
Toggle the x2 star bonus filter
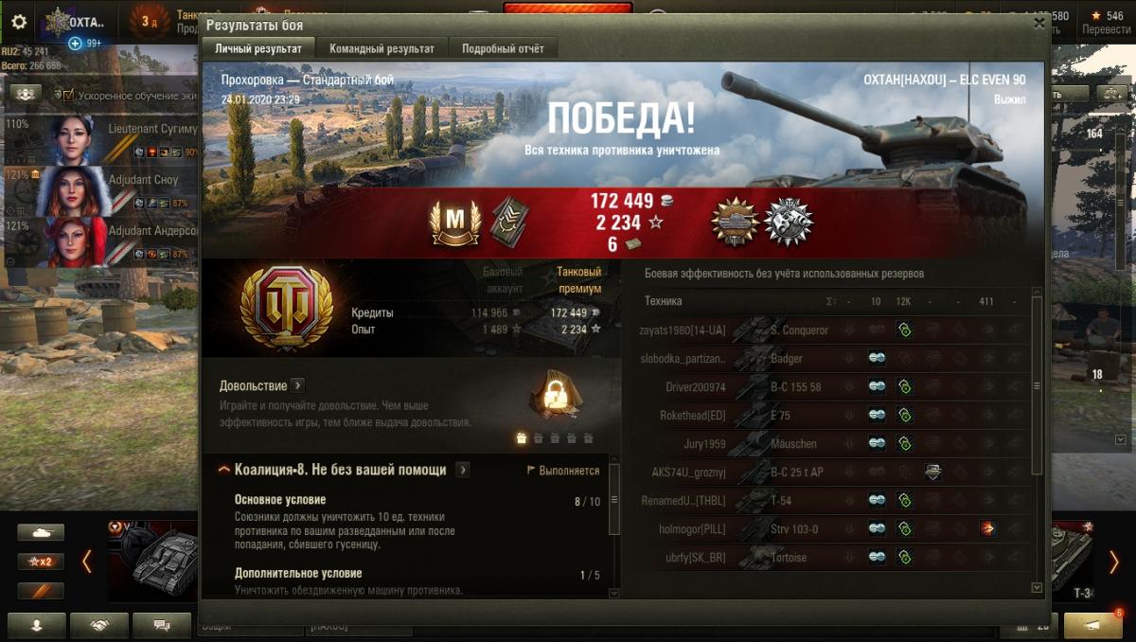pyautogui.click(x=41, y=562)
